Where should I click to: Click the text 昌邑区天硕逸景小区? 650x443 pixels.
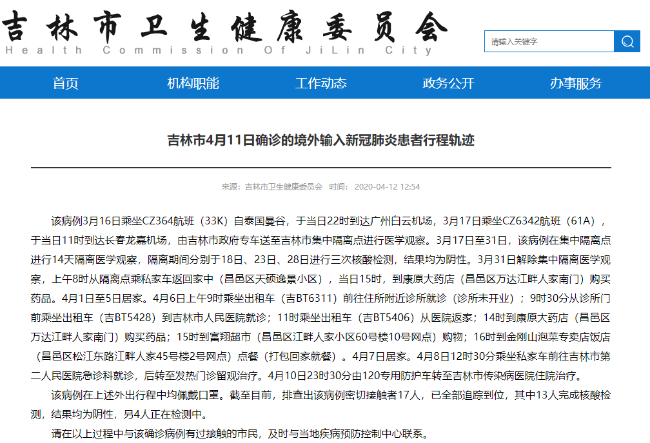(x=271, y=279)
